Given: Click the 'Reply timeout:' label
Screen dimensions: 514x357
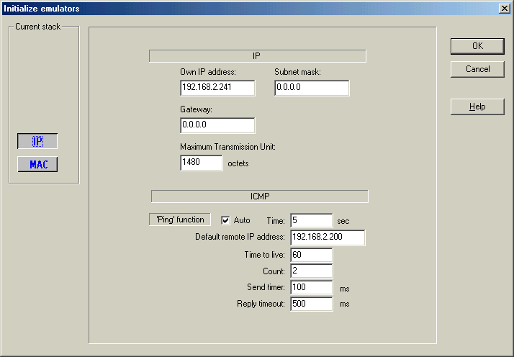Looking at the screenshot, I should (x=261, y=304).
